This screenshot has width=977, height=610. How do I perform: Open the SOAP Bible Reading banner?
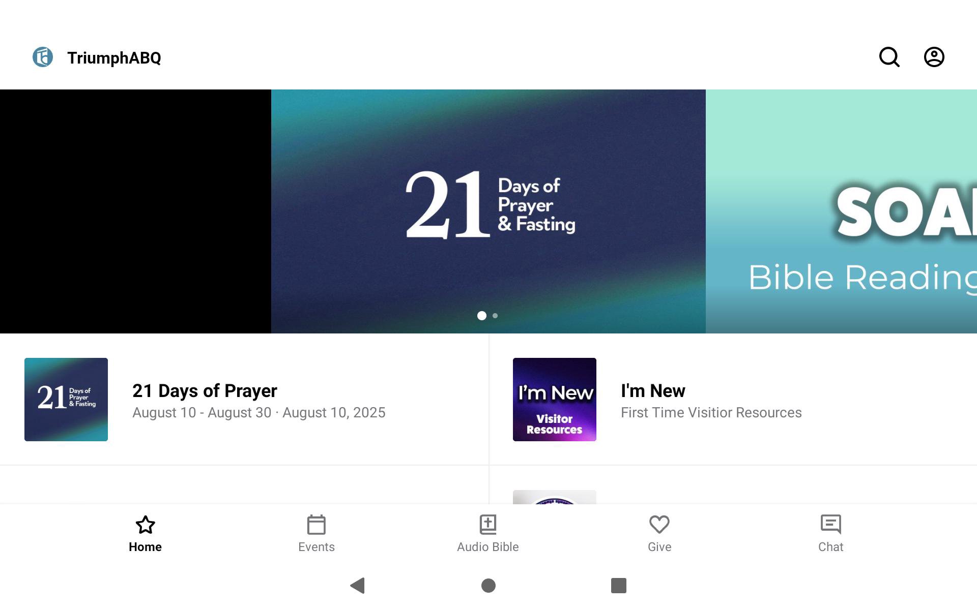point(842,211)
